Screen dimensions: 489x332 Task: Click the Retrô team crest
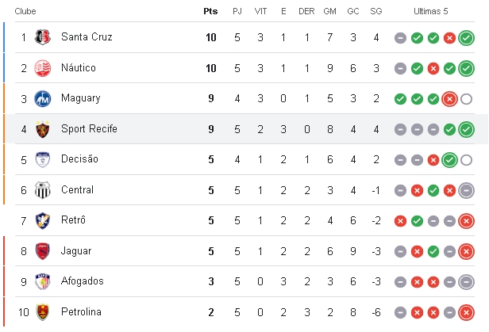click(x=43, y=220)
